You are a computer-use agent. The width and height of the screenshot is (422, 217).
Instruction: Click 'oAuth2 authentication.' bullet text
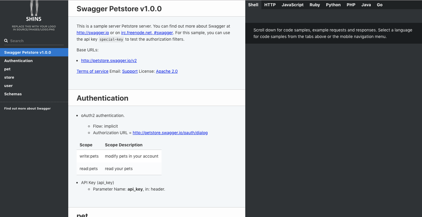tap(103, 115)
